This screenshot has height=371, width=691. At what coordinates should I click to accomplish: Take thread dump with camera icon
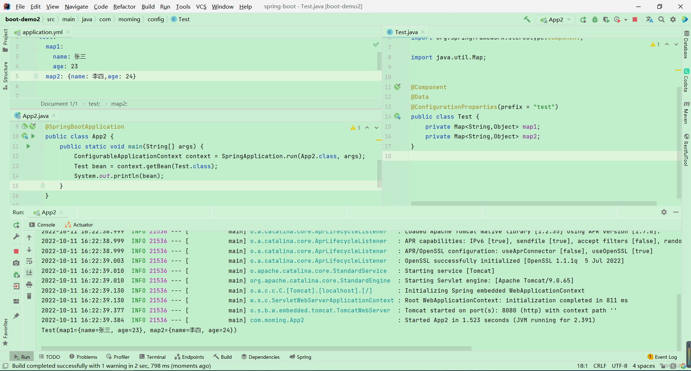(x=16, y=263)
